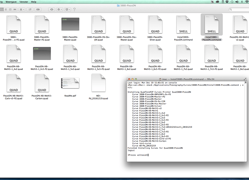The image size is (249, 180).
Task: Open the ReadMe.pdf file
Action: (x=70, y=84)
